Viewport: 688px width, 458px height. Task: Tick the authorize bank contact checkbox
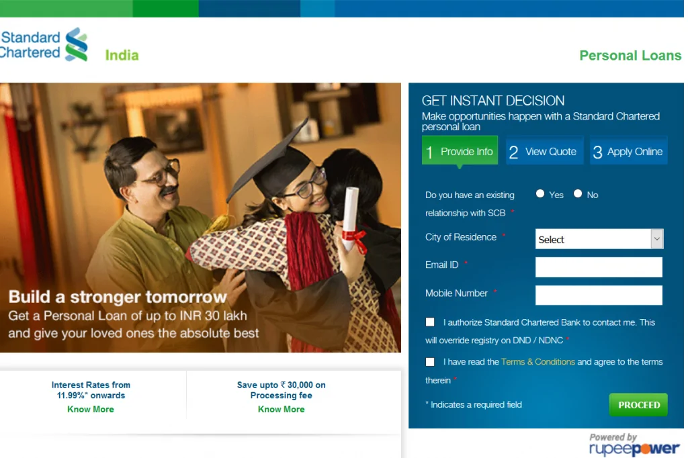point(430,322)
